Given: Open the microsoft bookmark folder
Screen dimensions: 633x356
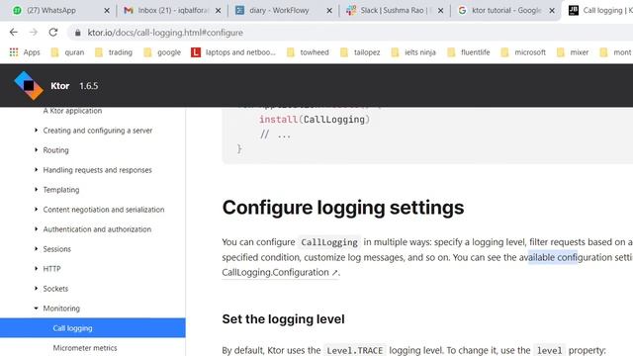Looking at the screenshot, I should [523, 52].
